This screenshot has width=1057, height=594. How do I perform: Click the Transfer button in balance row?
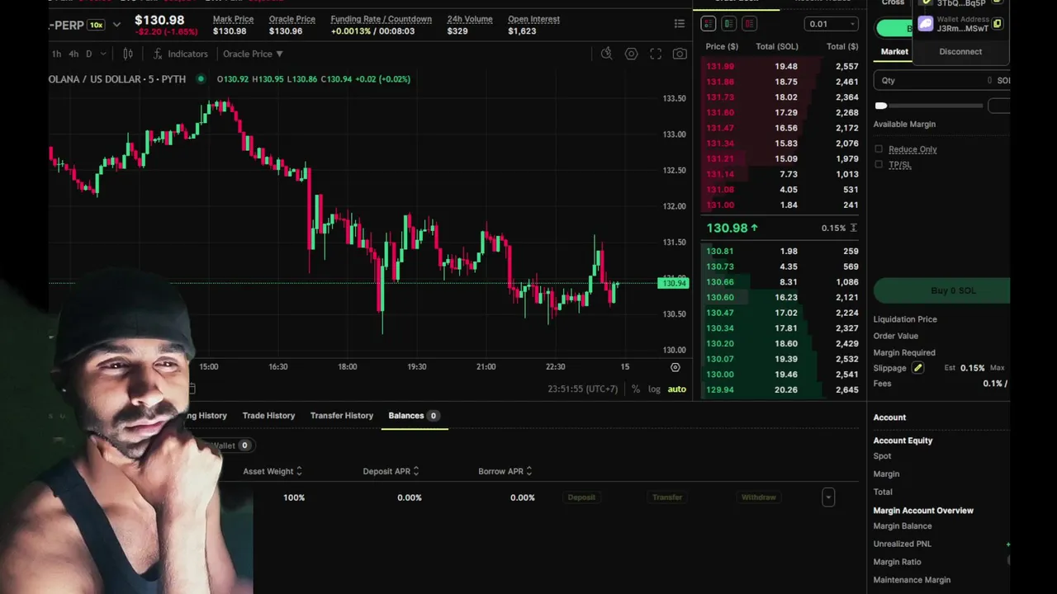point(667,497)
